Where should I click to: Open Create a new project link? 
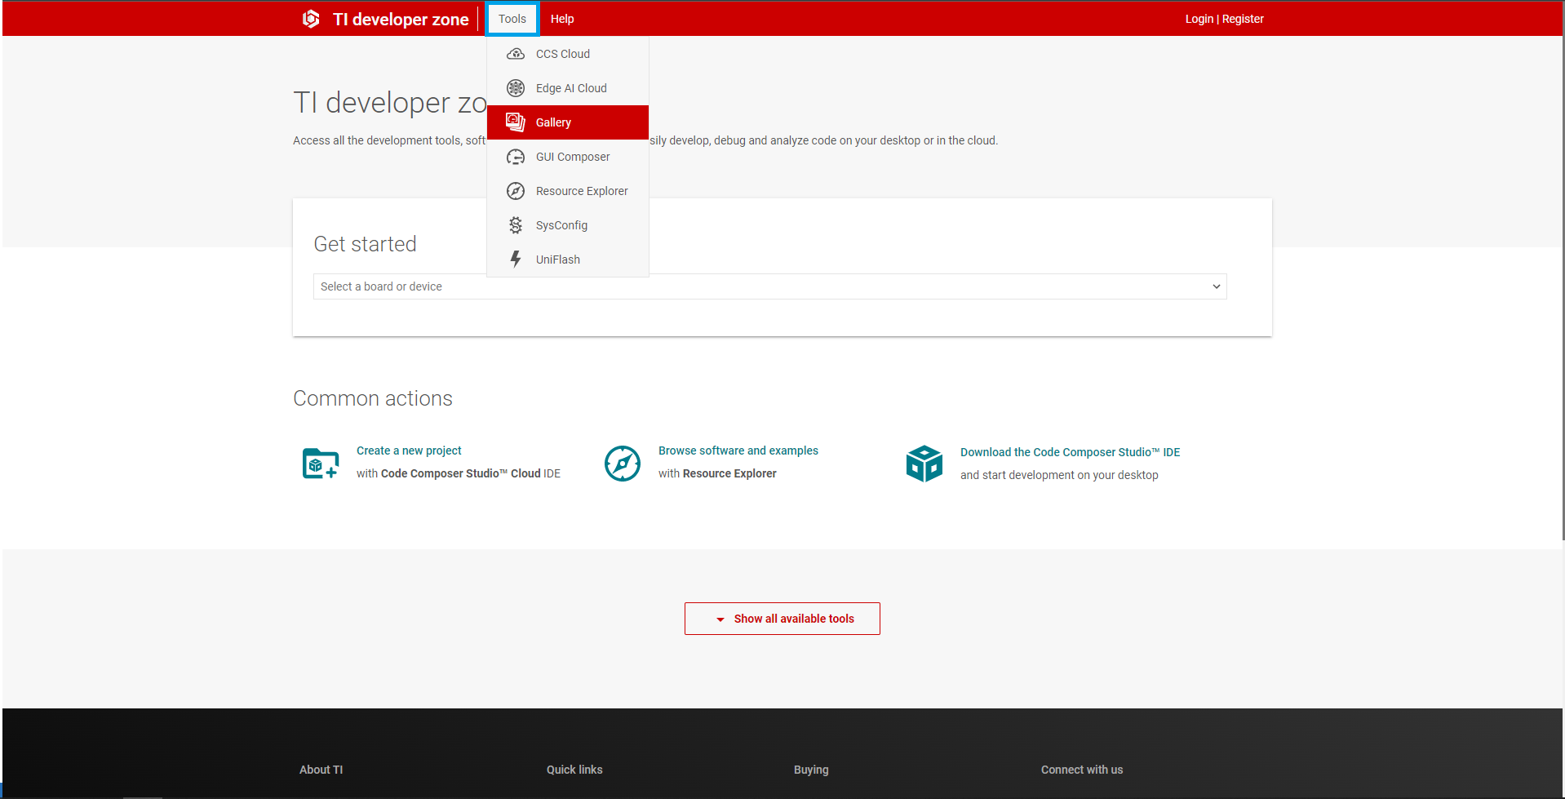click(409, 451)
